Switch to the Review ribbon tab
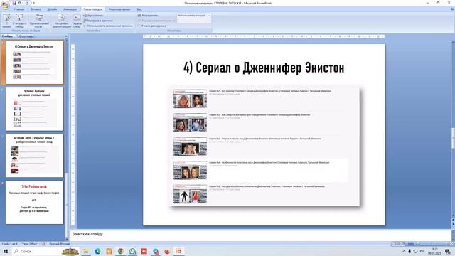The image size is (455, 256). point(119,9)
